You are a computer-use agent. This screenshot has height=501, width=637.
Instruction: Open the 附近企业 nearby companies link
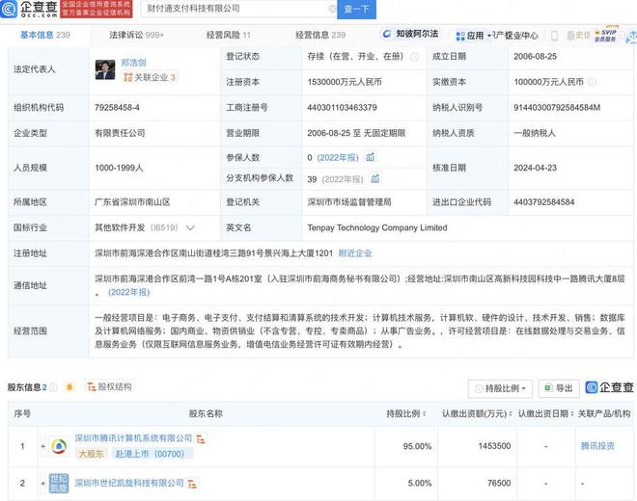(355, 253)
